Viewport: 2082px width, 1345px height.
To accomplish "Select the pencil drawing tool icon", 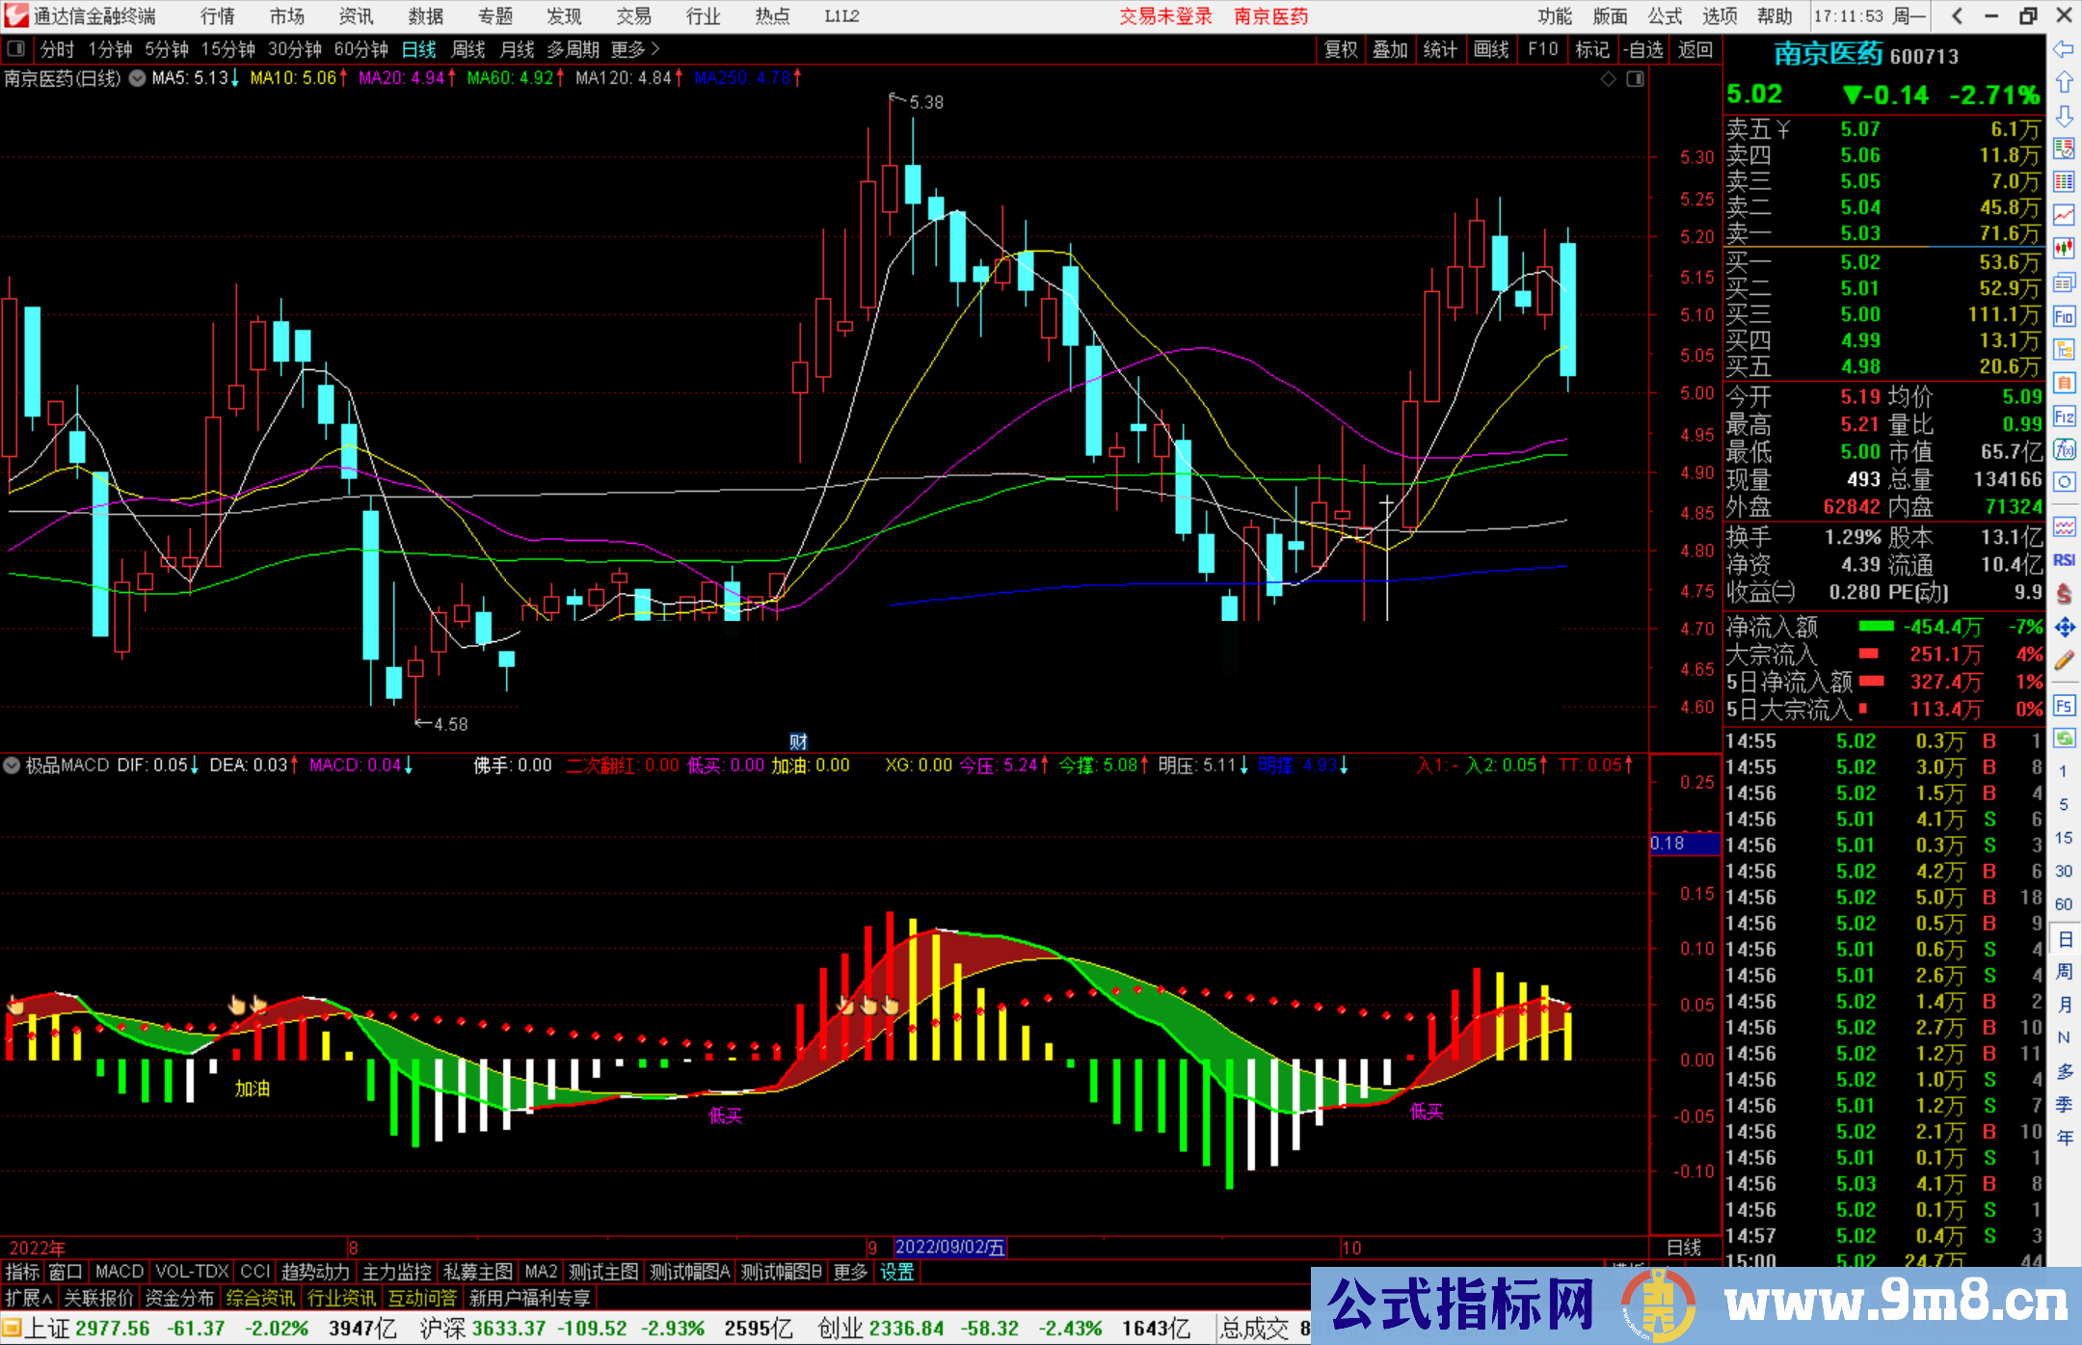I will 2064,660.
